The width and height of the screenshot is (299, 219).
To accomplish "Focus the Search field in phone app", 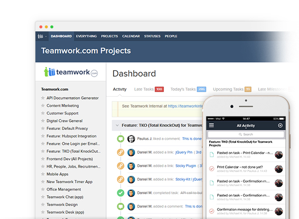I will (246, 134).
